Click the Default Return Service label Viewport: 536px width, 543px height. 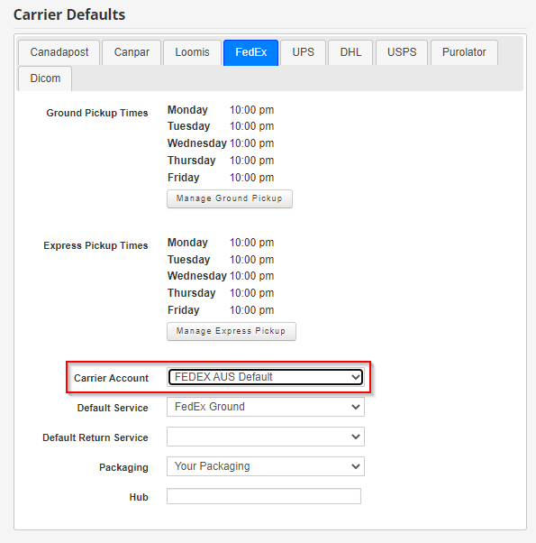[x=95, y=437]
